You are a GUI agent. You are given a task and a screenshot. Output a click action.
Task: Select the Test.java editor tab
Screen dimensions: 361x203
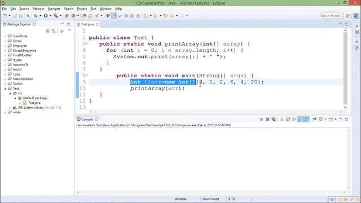[87, 24]
